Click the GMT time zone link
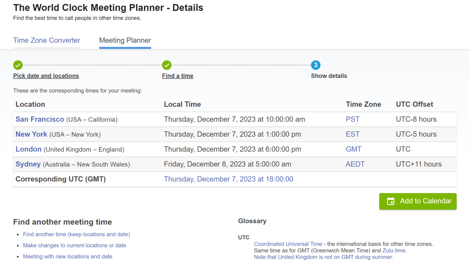 [353, 149]
